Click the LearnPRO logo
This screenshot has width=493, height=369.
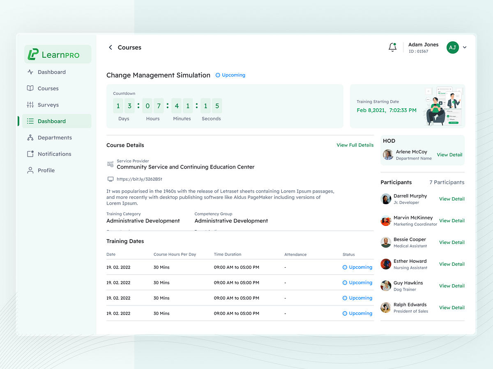[58, 54]
